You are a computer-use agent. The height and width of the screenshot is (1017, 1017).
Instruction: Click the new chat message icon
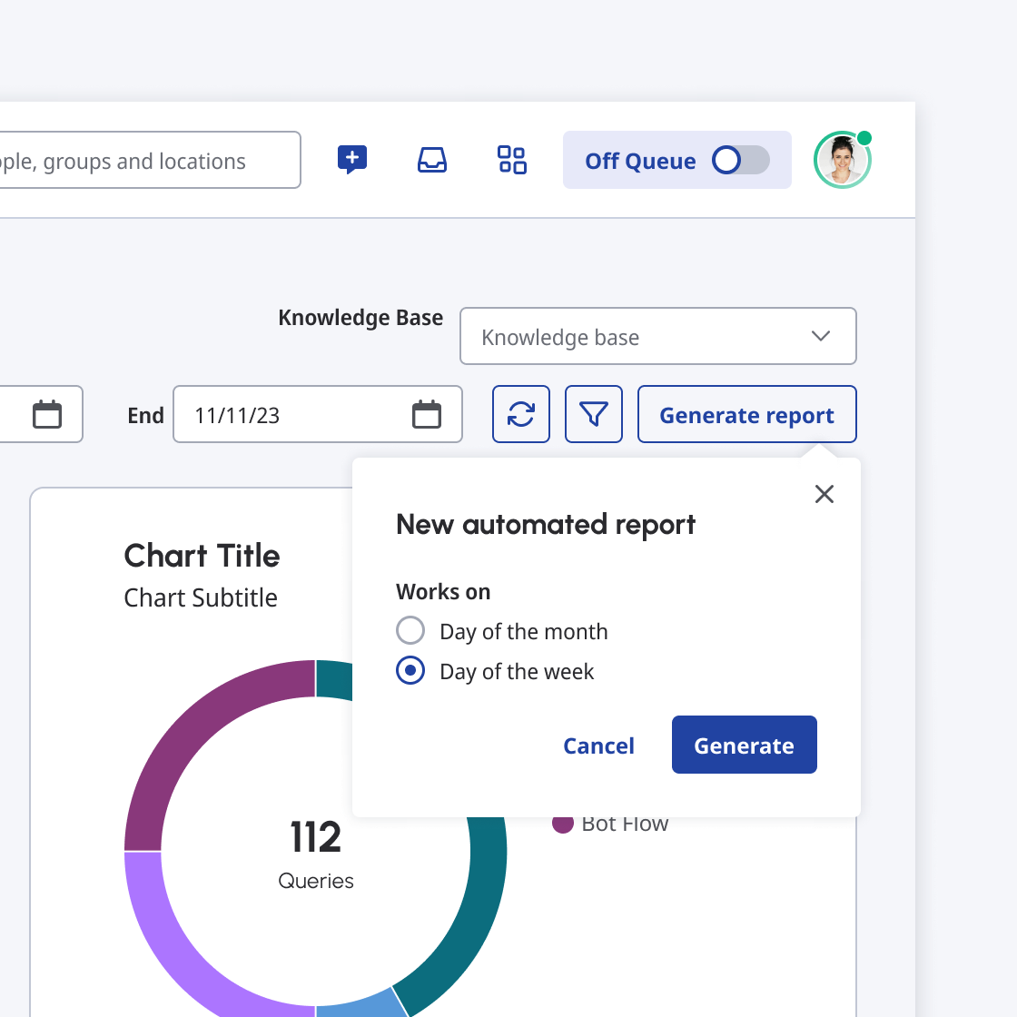click(x=352, y=160)
